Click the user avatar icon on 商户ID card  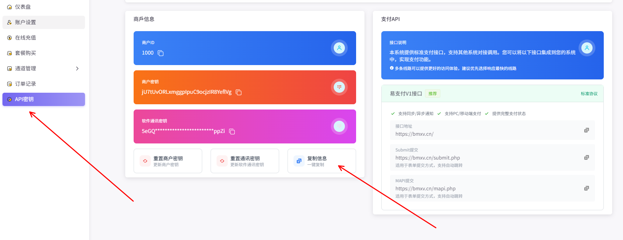(339, 48)
